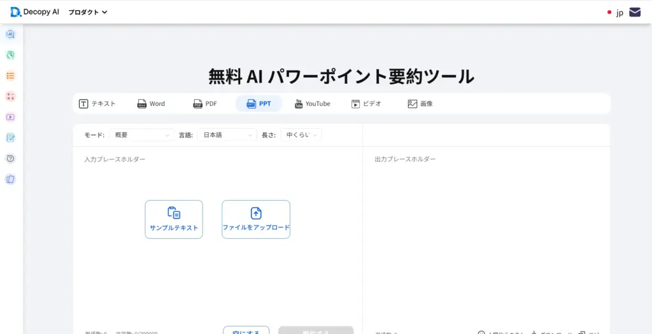Image resolution: width=652 pixels, height=334 pixels.
Task: Click the ファイルをアップロード button
Action: click(256, 219)
